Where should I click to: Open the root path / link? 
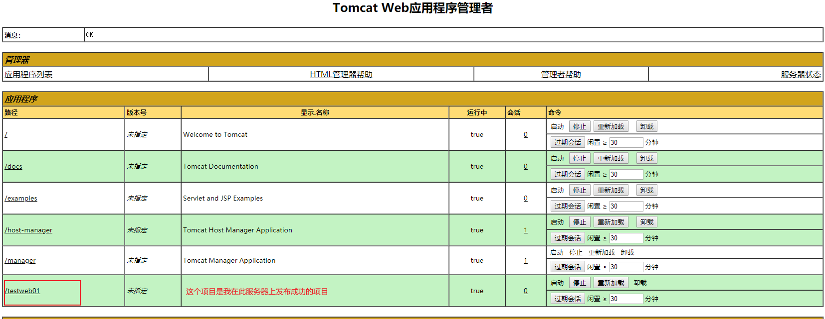pos(6,134)
